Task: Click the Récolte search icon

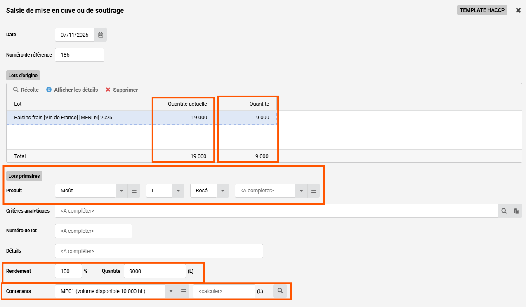Action: 16,90
